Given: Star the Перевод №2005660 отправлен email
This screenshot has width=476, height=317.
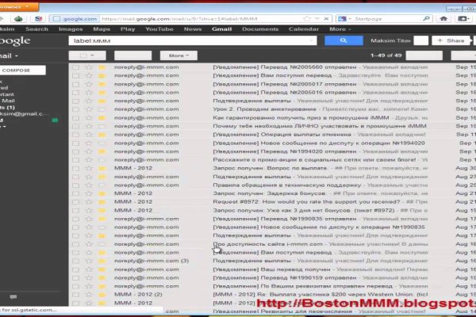Looking at the screenshot, I should click(88, 67).
